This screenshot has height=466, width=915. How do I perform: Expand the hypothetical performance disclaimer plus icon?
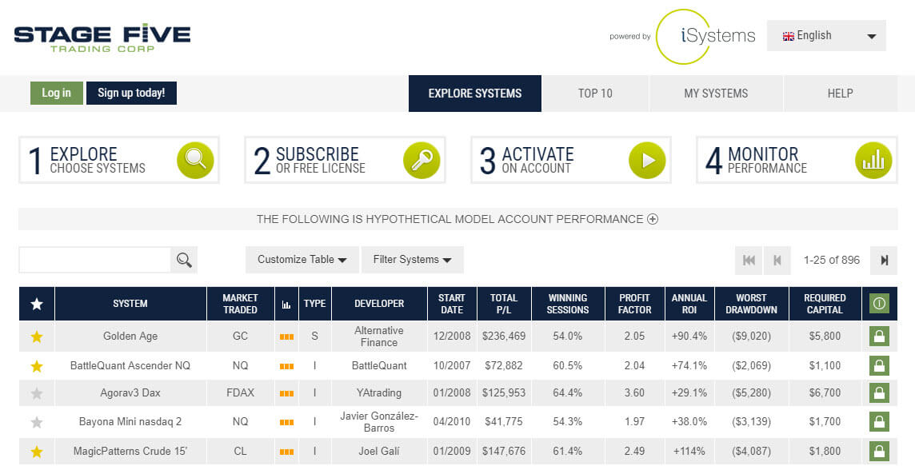click(653, 219)
